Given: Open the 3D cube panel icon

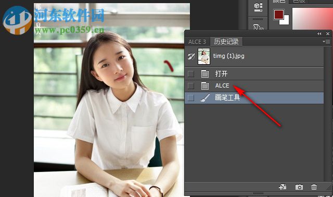Looking at the screenshot, I should pos(258,7).
